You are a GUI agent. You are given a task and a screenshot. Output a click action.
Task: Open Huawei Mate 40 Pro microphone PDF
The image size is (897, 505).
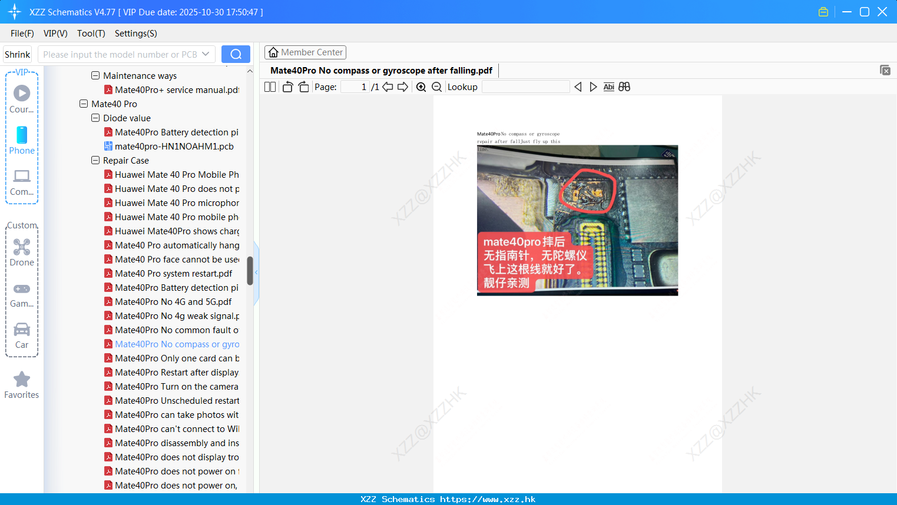click(171, 202)
